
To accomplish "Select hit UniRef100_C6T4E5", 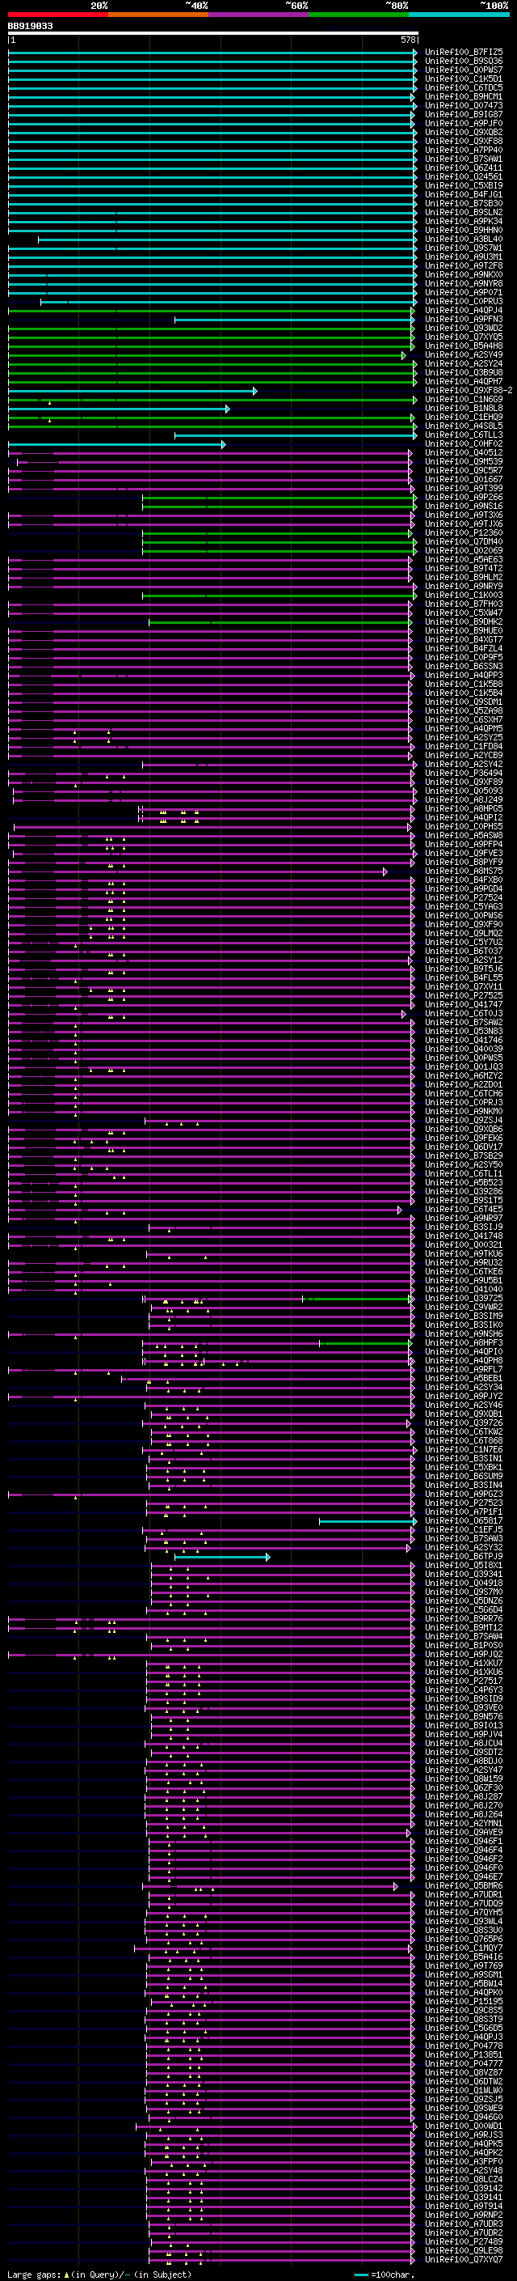I will pyautogui.click(x=463, y=1209).
